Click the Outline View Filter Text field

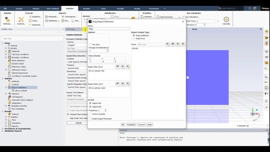tap(32, 38)
